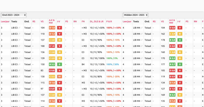
Task: Open link icon next to LIB M4, VS 178 row
Action: coord(142,40)
